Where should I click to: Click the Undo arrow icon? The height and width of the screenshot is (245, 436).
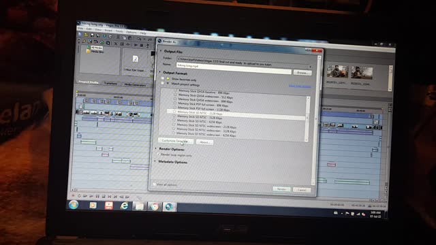(138, 38)
